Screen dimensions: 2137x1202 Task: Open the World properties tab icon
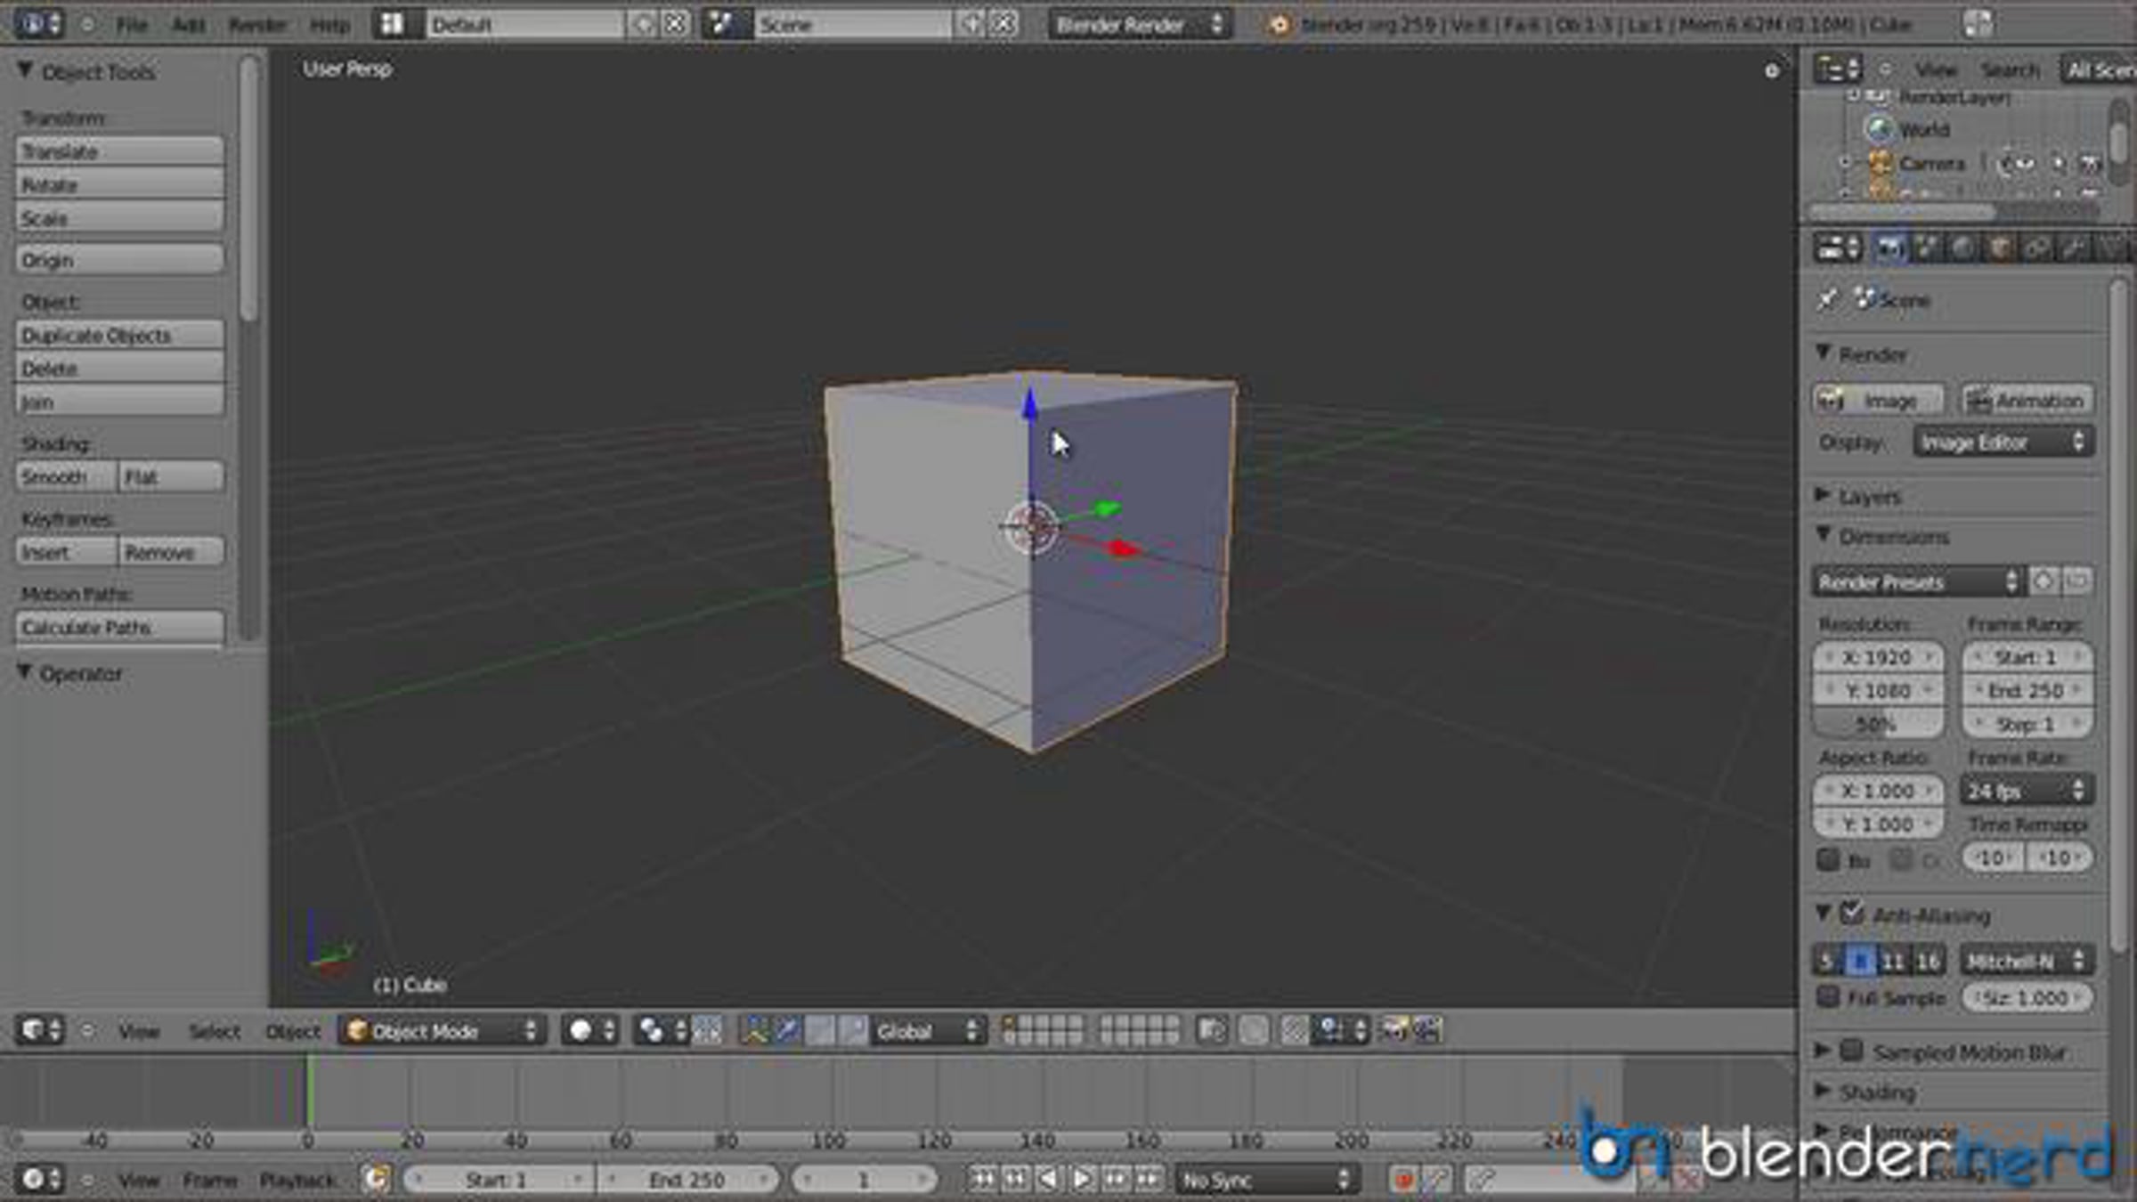coord(1962,248)
